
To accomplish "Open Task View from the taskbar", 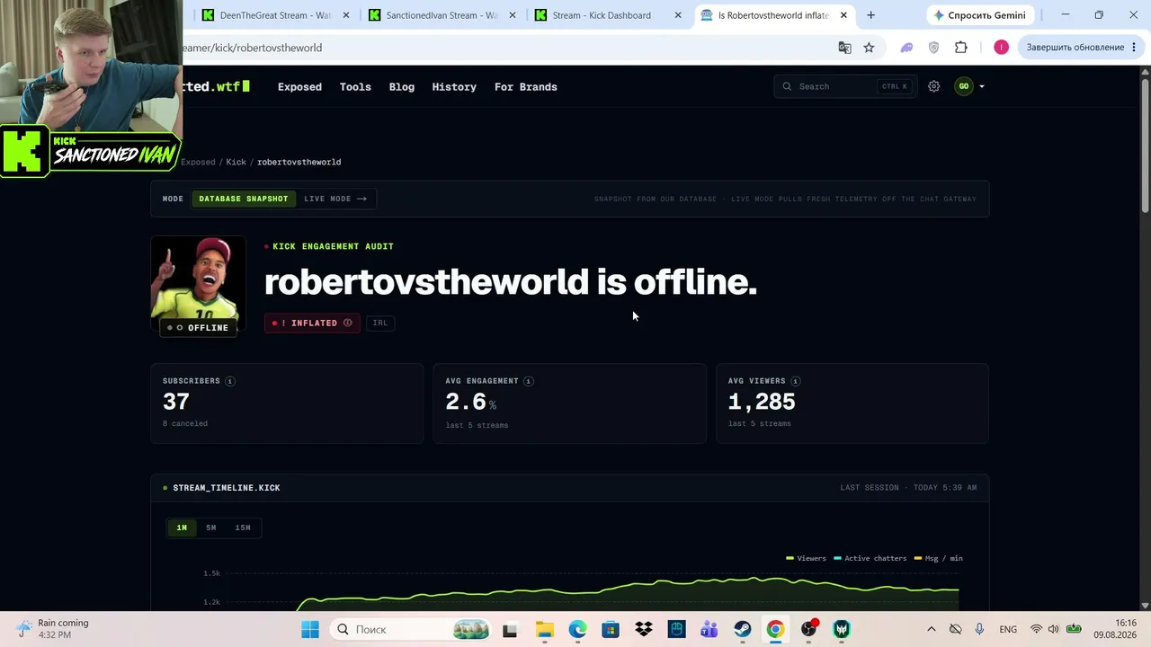I will coord(511,629).
